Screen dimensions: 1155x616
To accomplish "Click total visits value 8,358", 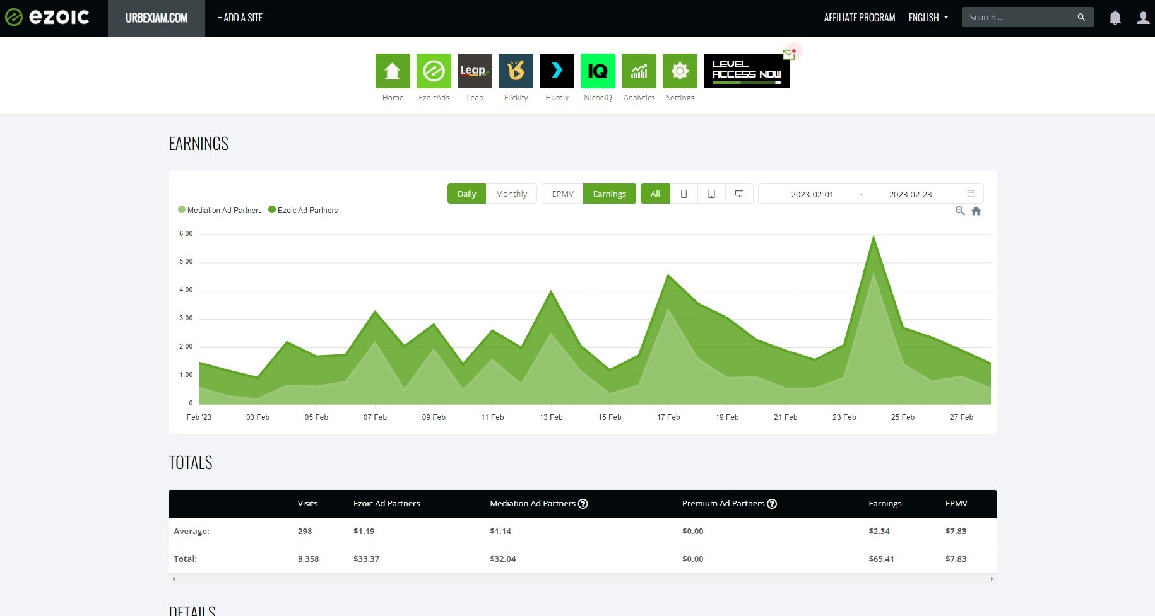I will pos(308,559).
